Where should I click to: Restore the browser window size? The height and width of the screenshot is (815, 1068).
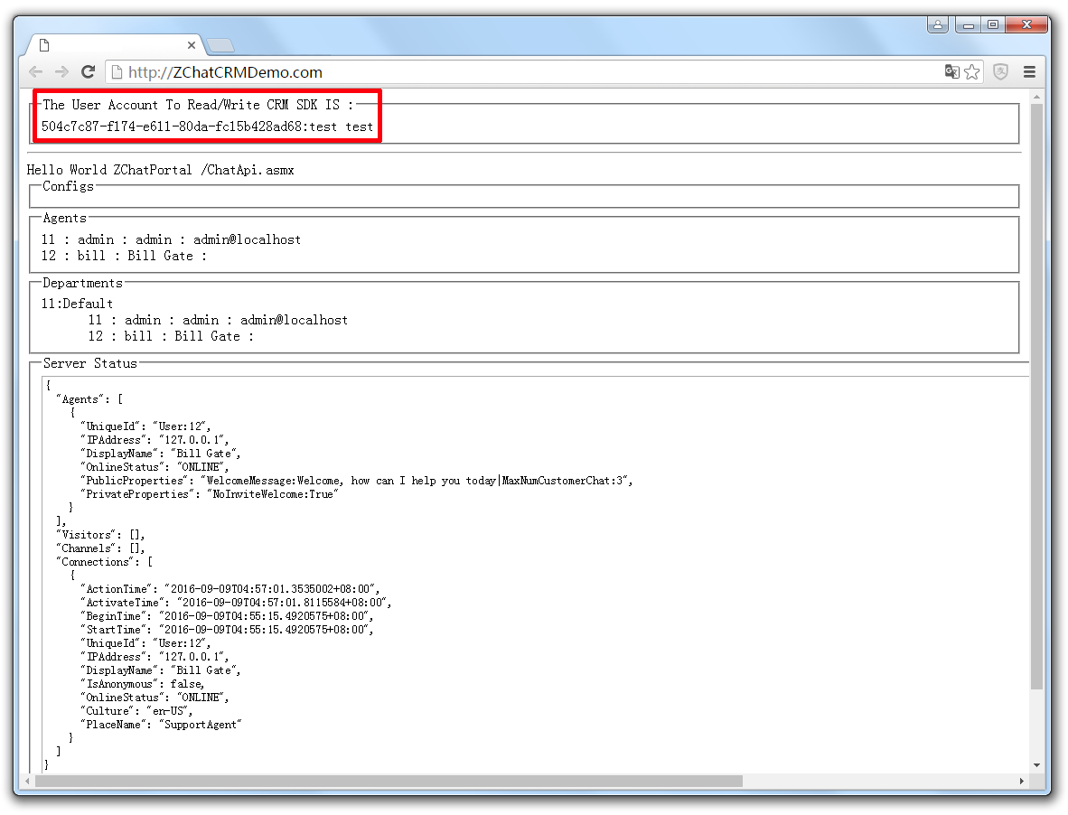point(992,25)
